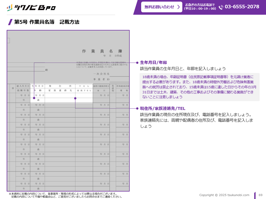Click the 作業員名簿 form image
The width and height of the screenshot is (266, 199).
[68, 111]
